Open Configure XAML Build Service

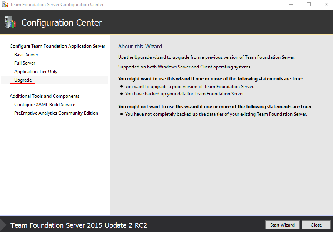coord(45,105)
